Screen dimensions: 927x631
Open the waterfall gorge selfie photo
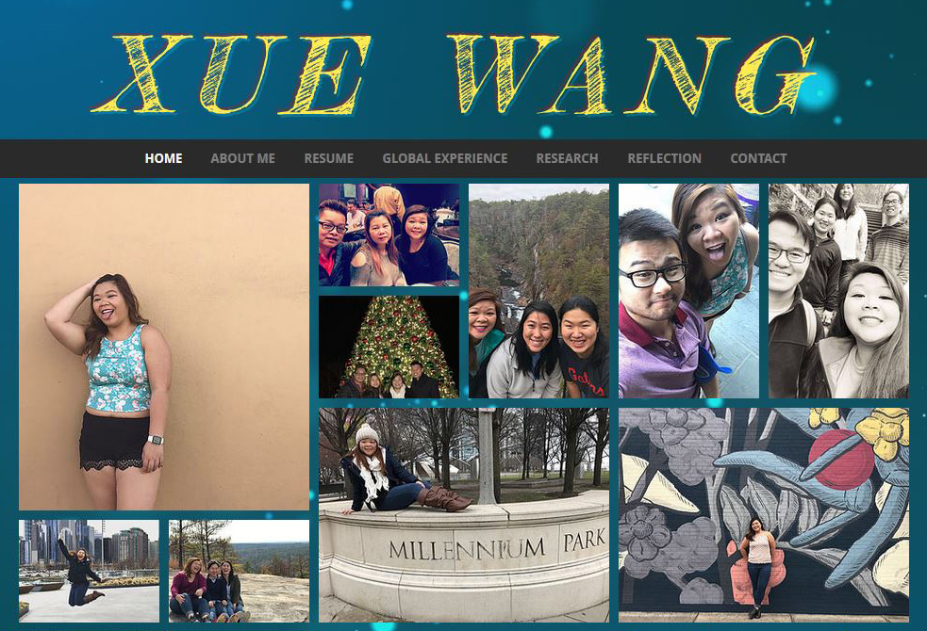(538, 291)
